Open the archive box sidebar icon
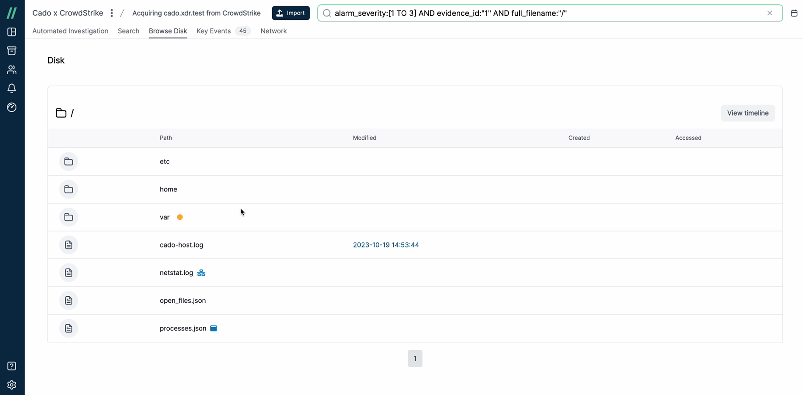The height and width of the screenshot is (395, 803). [12, 51]
